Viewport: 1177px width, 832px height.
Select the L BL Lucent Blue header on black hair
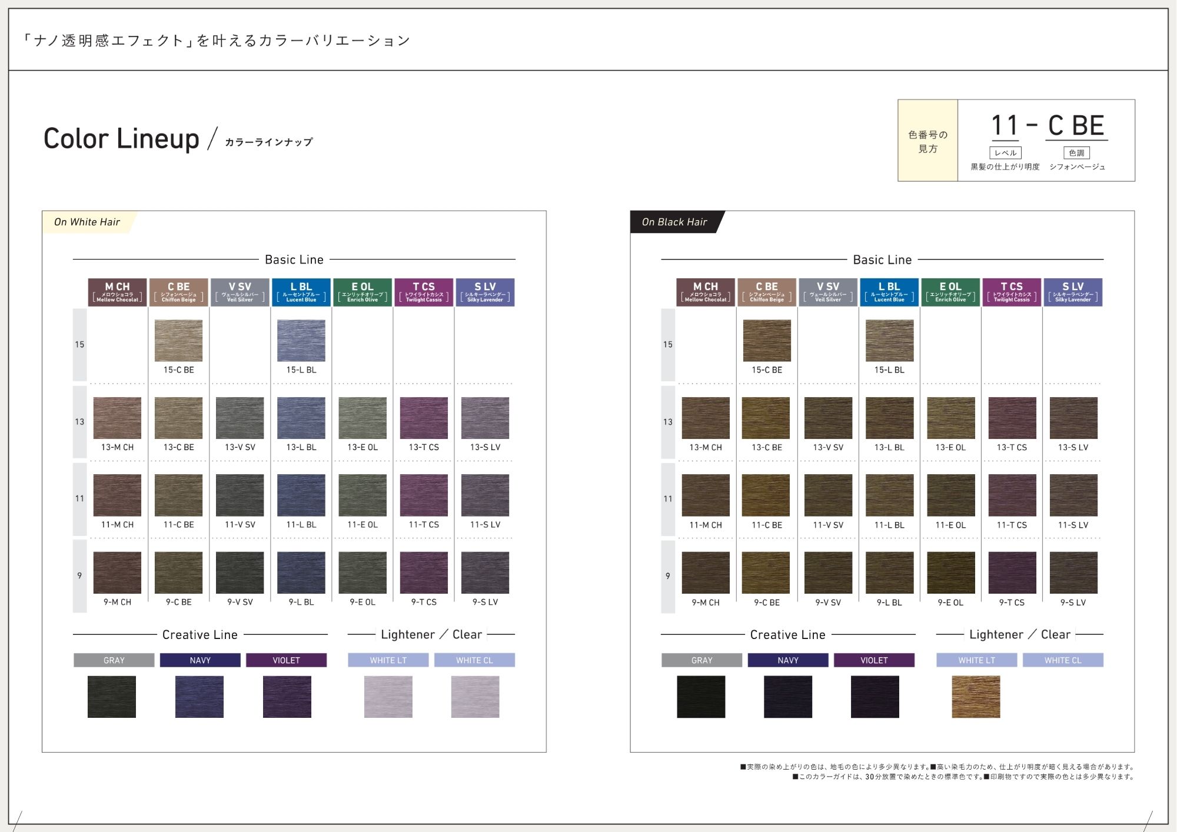pyautogui.click(x=889, y=292)
